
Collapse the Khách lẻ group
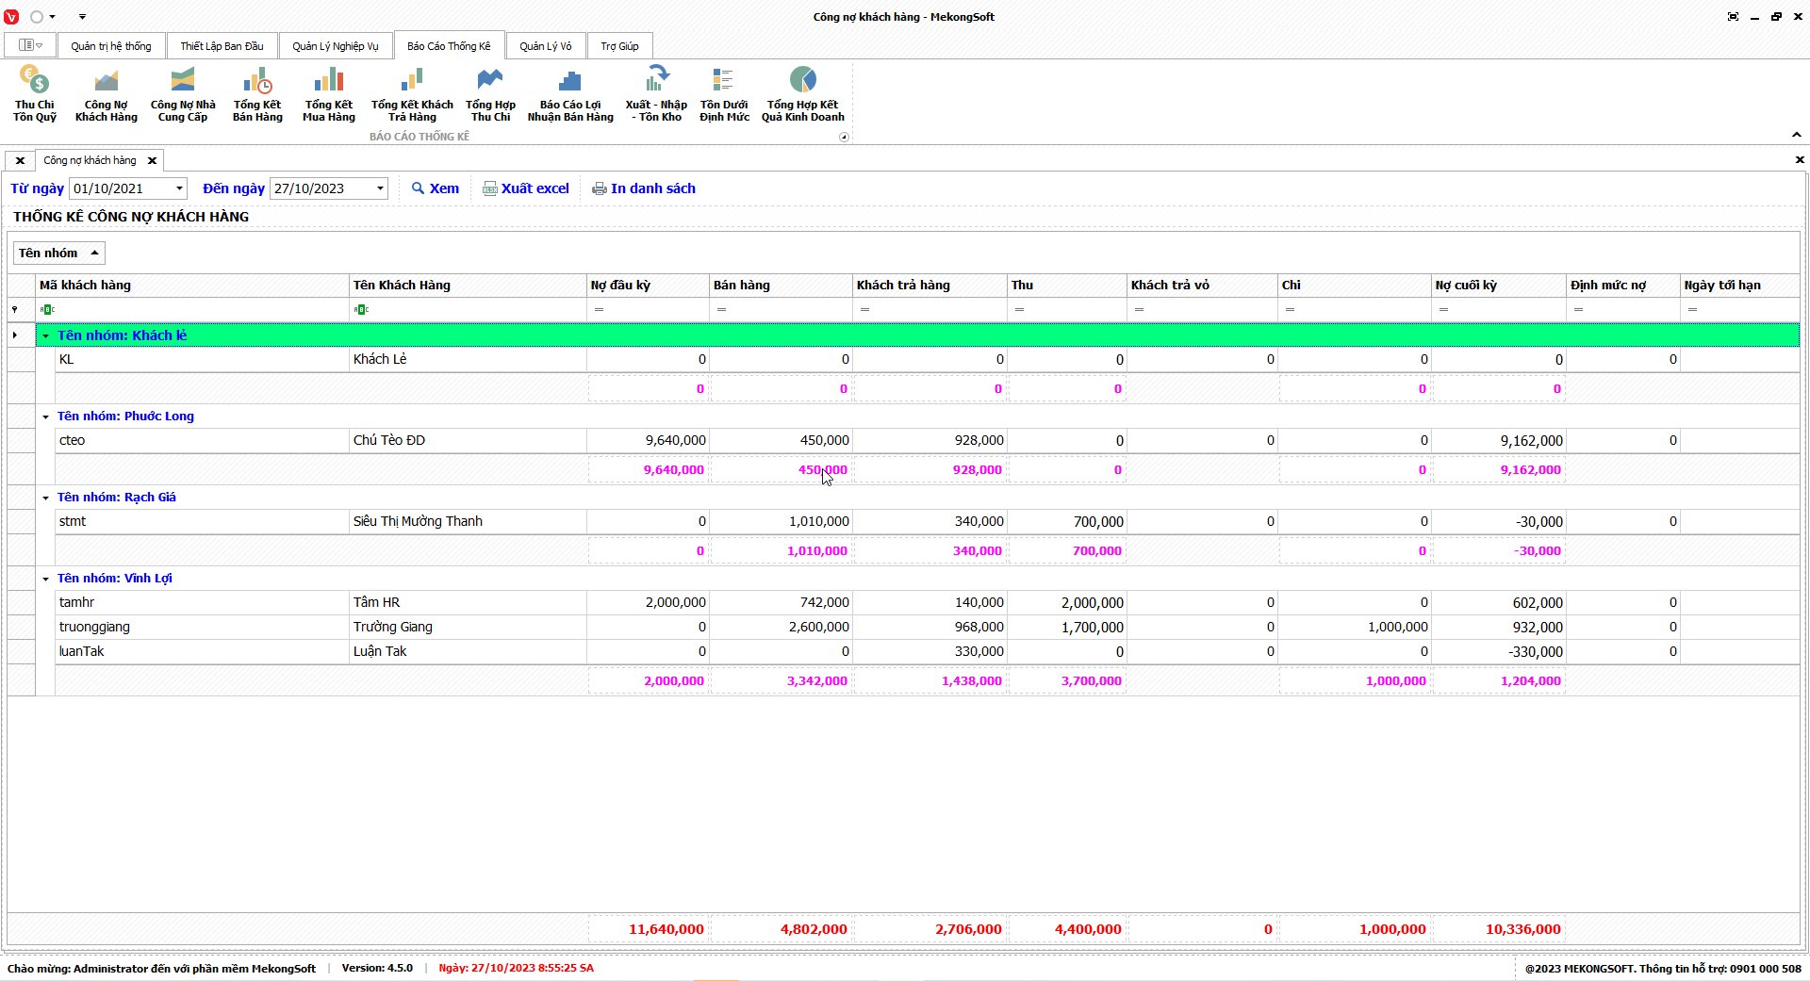pyautogui.click(x=45, y=335)
